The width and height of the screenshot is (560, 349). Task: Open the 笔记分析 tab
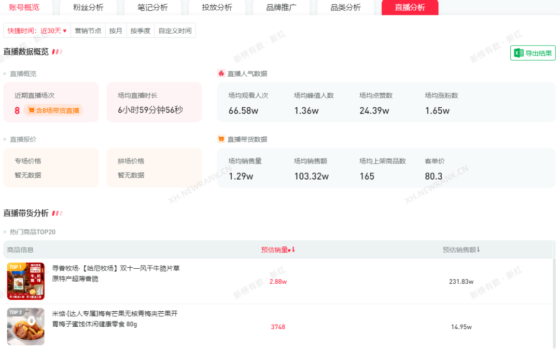click(x=152, y=7)
